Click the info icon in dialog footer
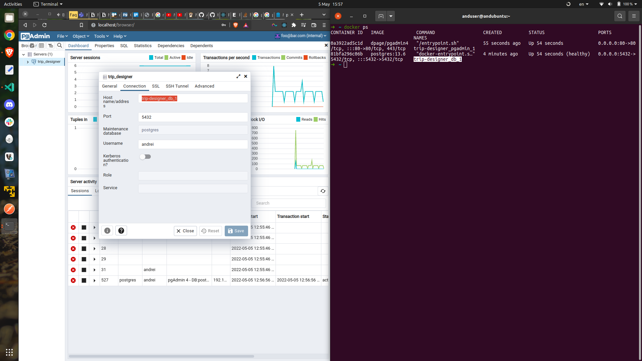The width and height of the screenshot is (642, 361). tap(107, 231)
